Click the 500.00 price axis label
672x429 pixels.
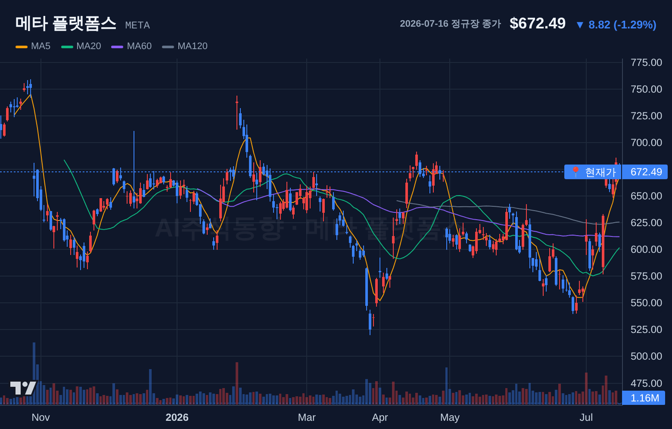point(646,356)
